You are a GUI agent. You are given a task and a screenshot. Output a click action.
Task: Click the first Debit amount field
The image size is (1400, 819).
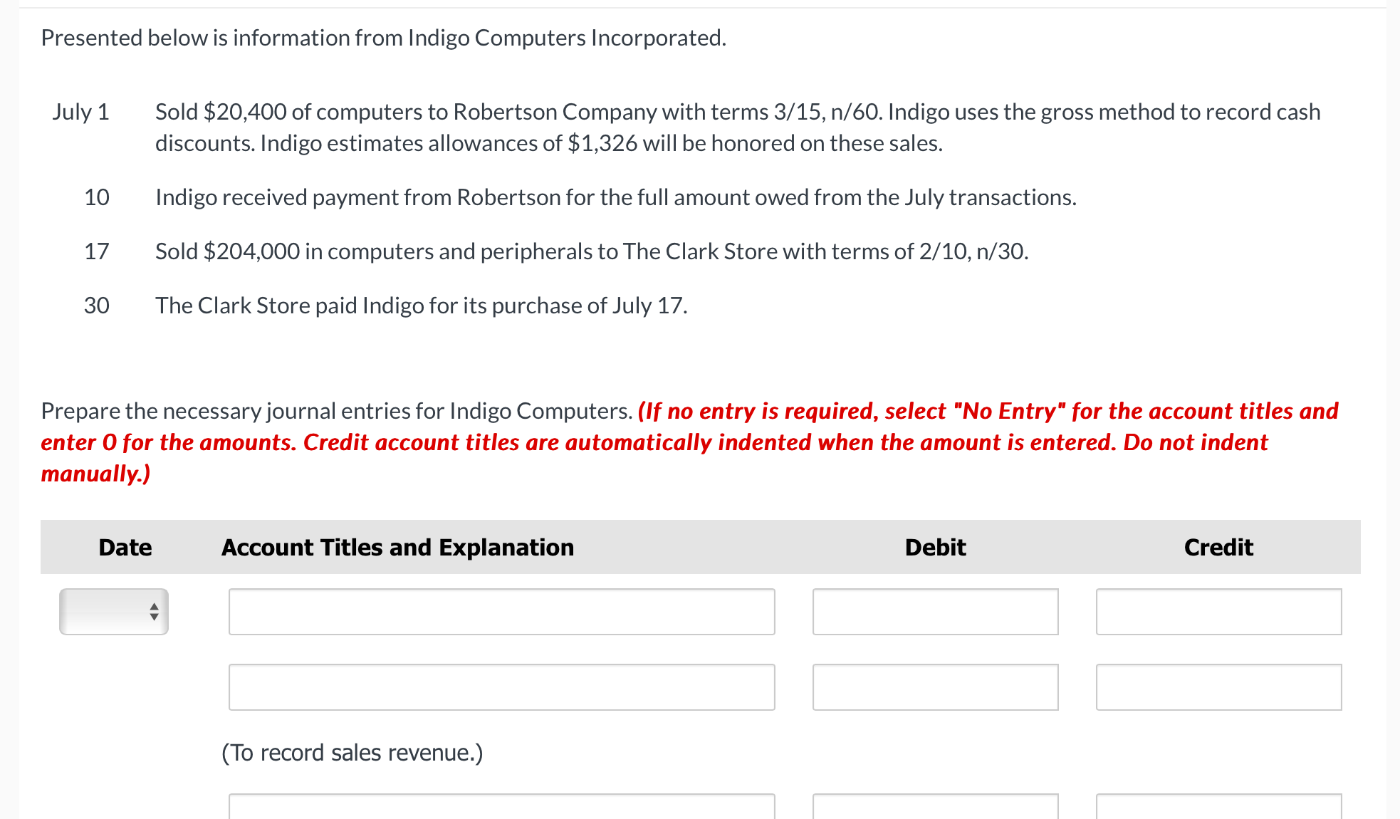click(x=935, y=612)
